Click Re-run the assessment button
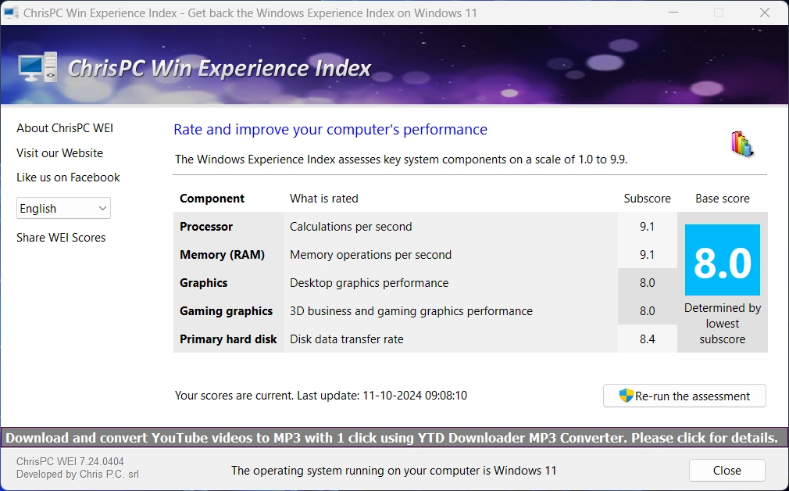 point(684,396)
